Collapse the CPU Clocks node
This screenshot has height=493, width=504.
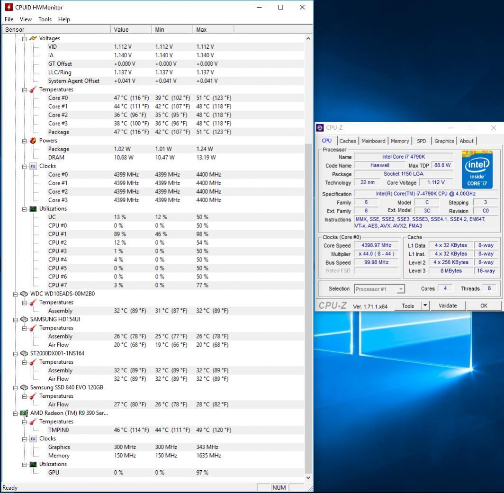tap(24, 167)
